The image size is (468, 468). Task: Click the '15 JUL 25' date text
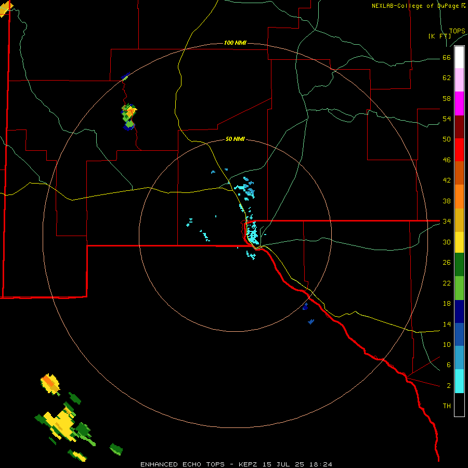pyautogui.click(x=284, y=464)
